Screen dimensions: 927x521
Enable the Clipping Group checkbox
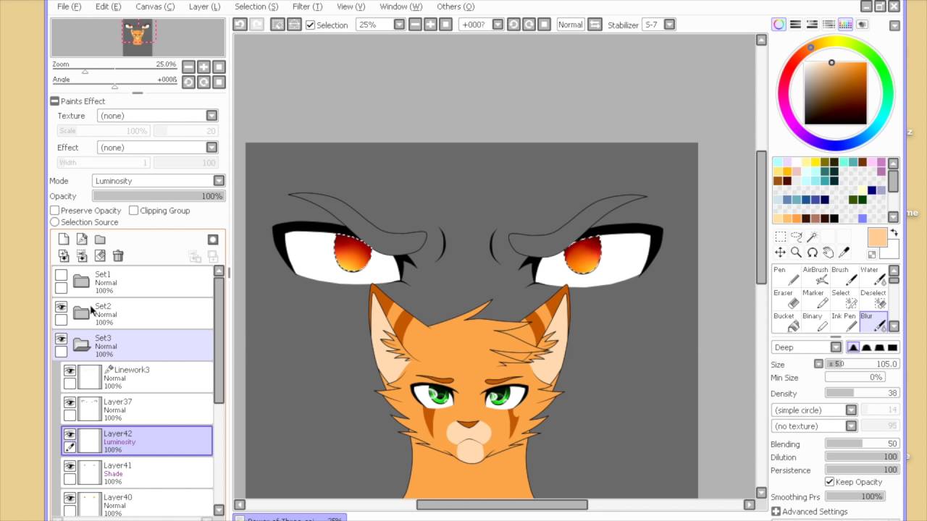point(133,211)
